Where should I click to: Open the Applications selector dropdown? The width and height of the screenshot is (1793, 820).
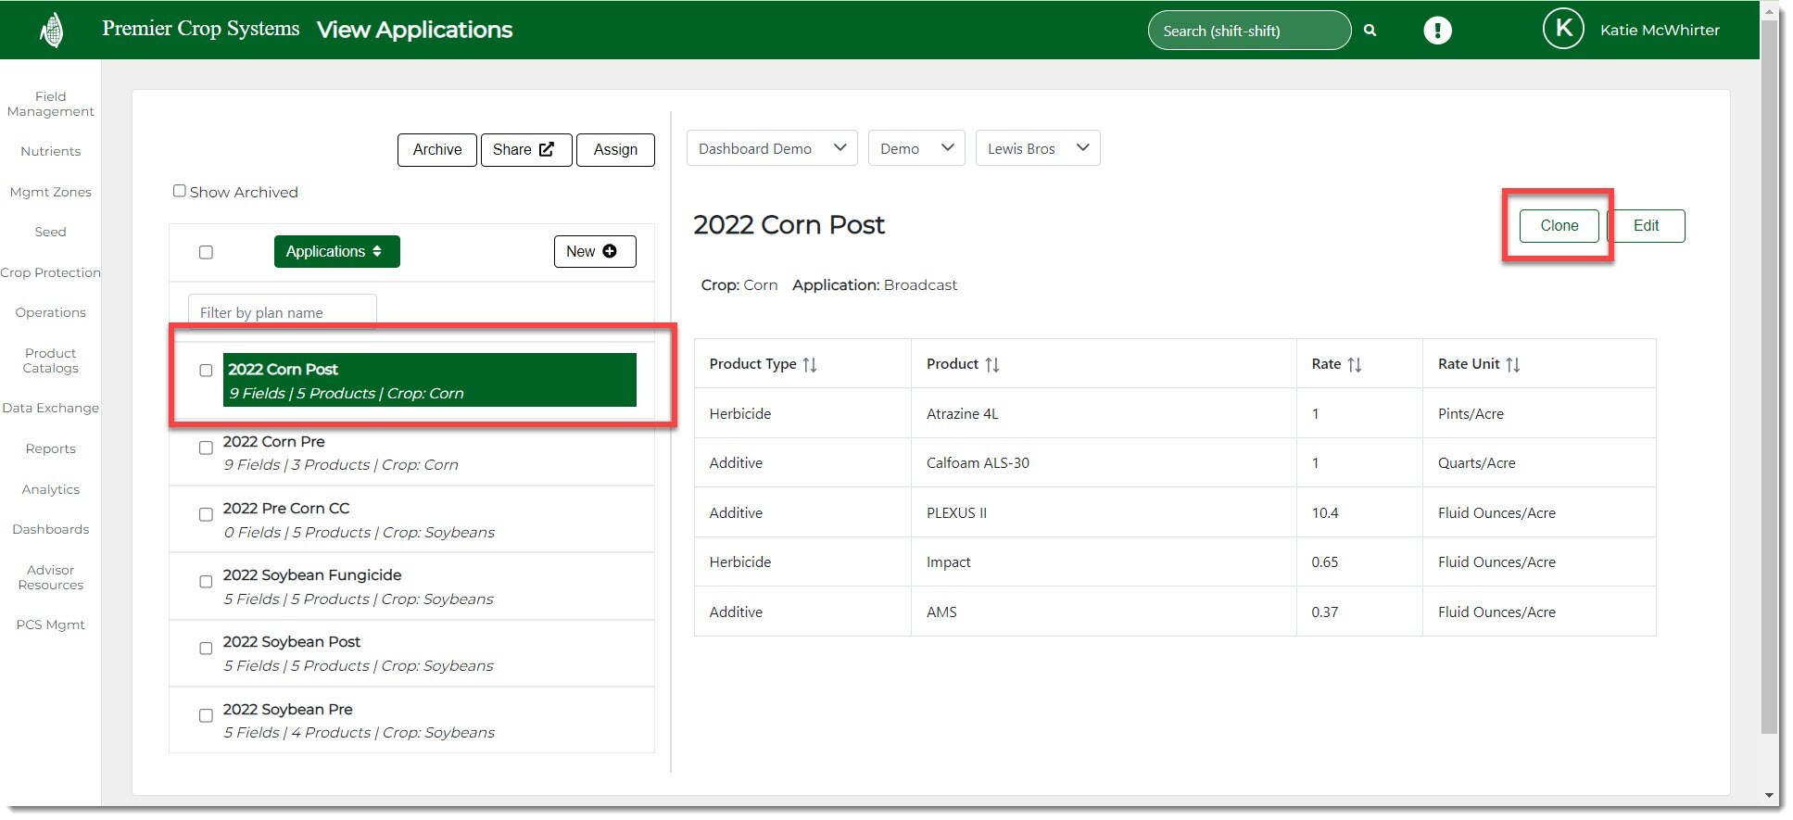click(x=336, y=251)
